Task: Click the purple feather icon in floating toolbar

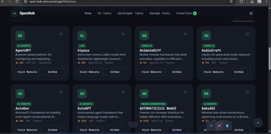Action: point(219,126)
